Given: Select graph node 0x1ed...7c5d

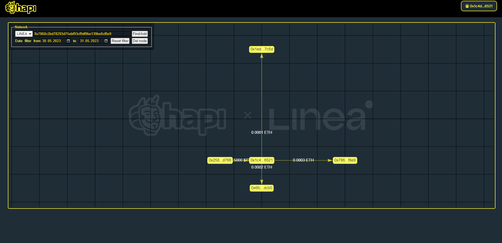Looking at the screenshot, I should coord(261,49).
